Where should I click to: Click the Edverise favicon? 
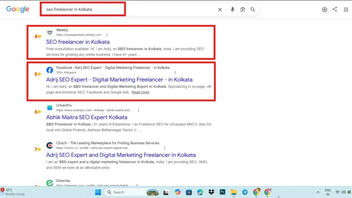(x=49, y=183)
